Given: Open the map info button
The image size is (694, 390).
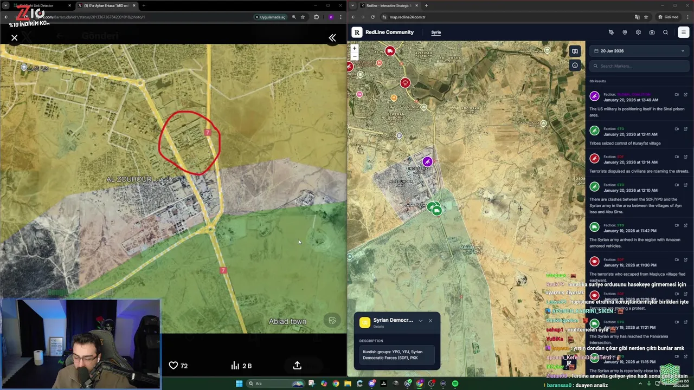Looking at the screenshot, I should click(x=575, y=66).
